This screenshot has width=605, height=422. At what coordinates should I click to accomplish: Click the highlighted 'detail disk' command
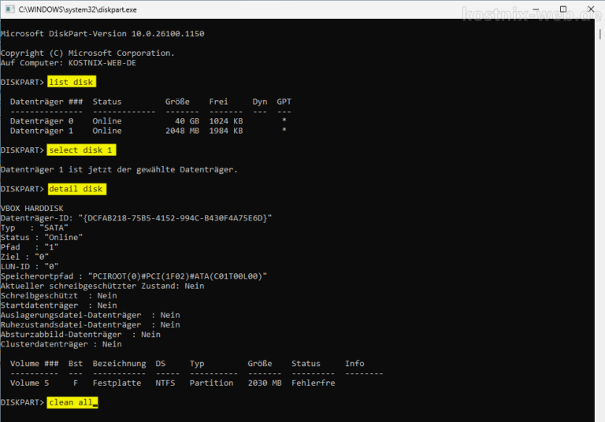point(76,189)
